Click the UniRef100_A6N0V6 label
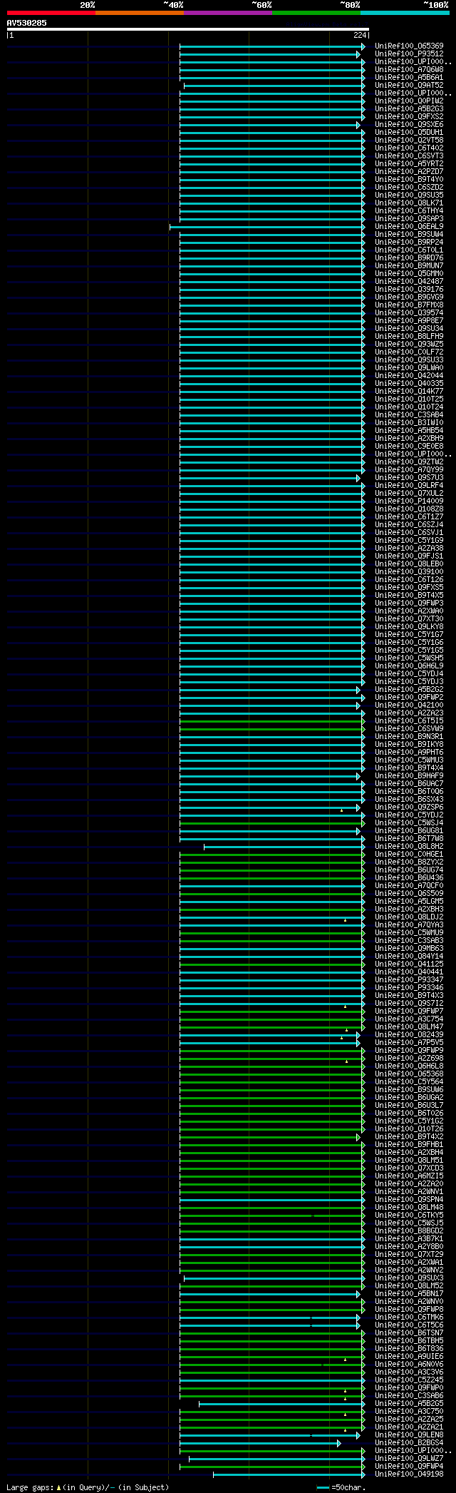 point(409,1365)
